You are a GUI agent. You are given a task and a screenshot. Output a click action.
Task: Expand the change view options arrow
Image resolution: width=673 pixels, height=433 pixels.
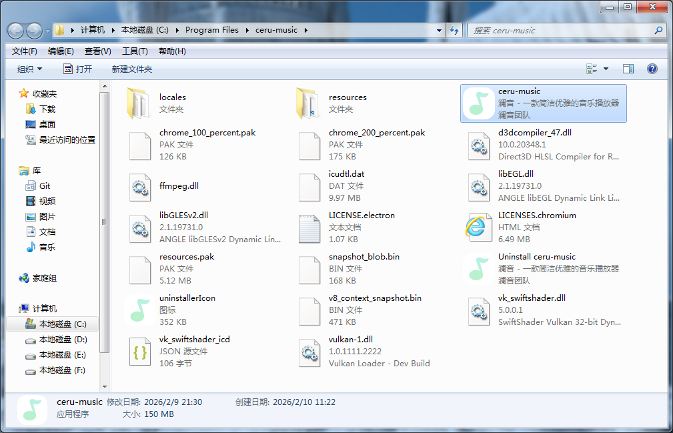click(606, 69)
